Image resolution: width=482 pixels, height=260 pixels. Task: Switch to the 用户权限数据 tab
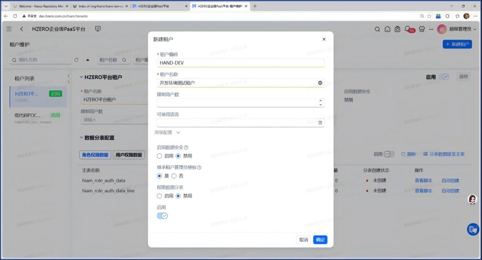point(129,154)
